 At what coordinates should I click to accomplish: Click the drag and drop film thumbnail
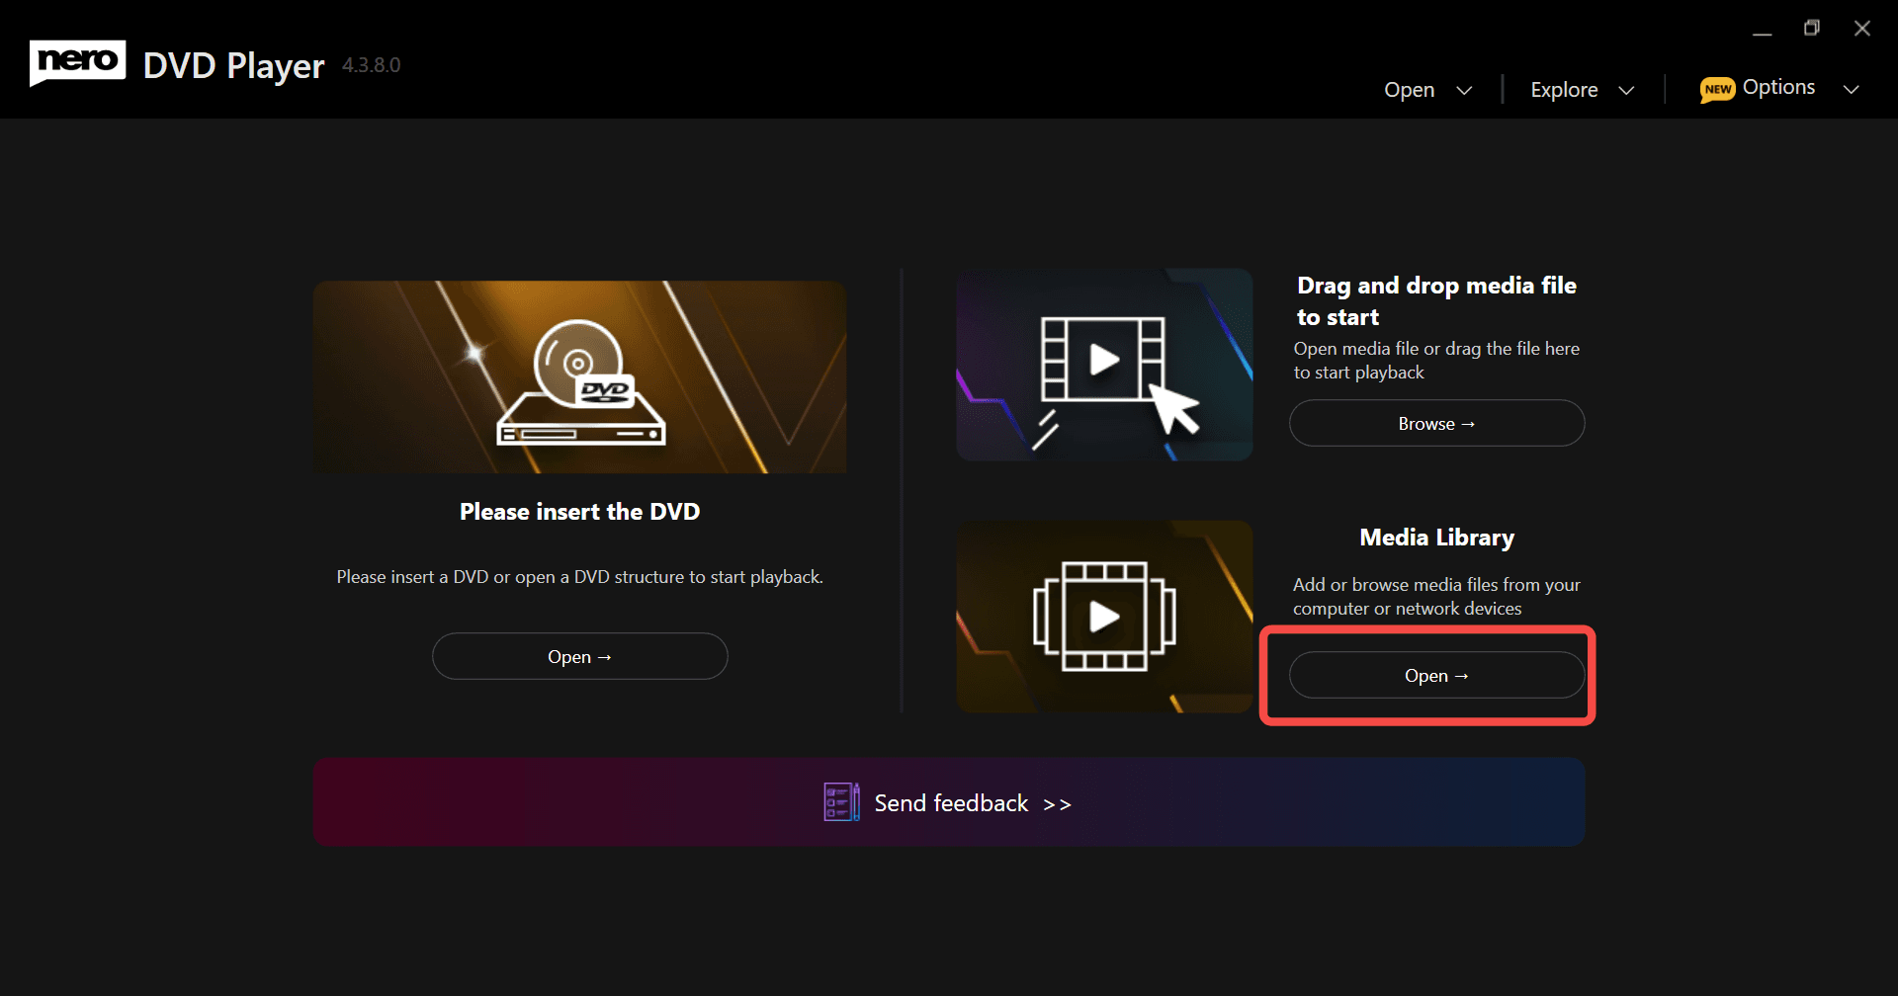(1104, 365)
